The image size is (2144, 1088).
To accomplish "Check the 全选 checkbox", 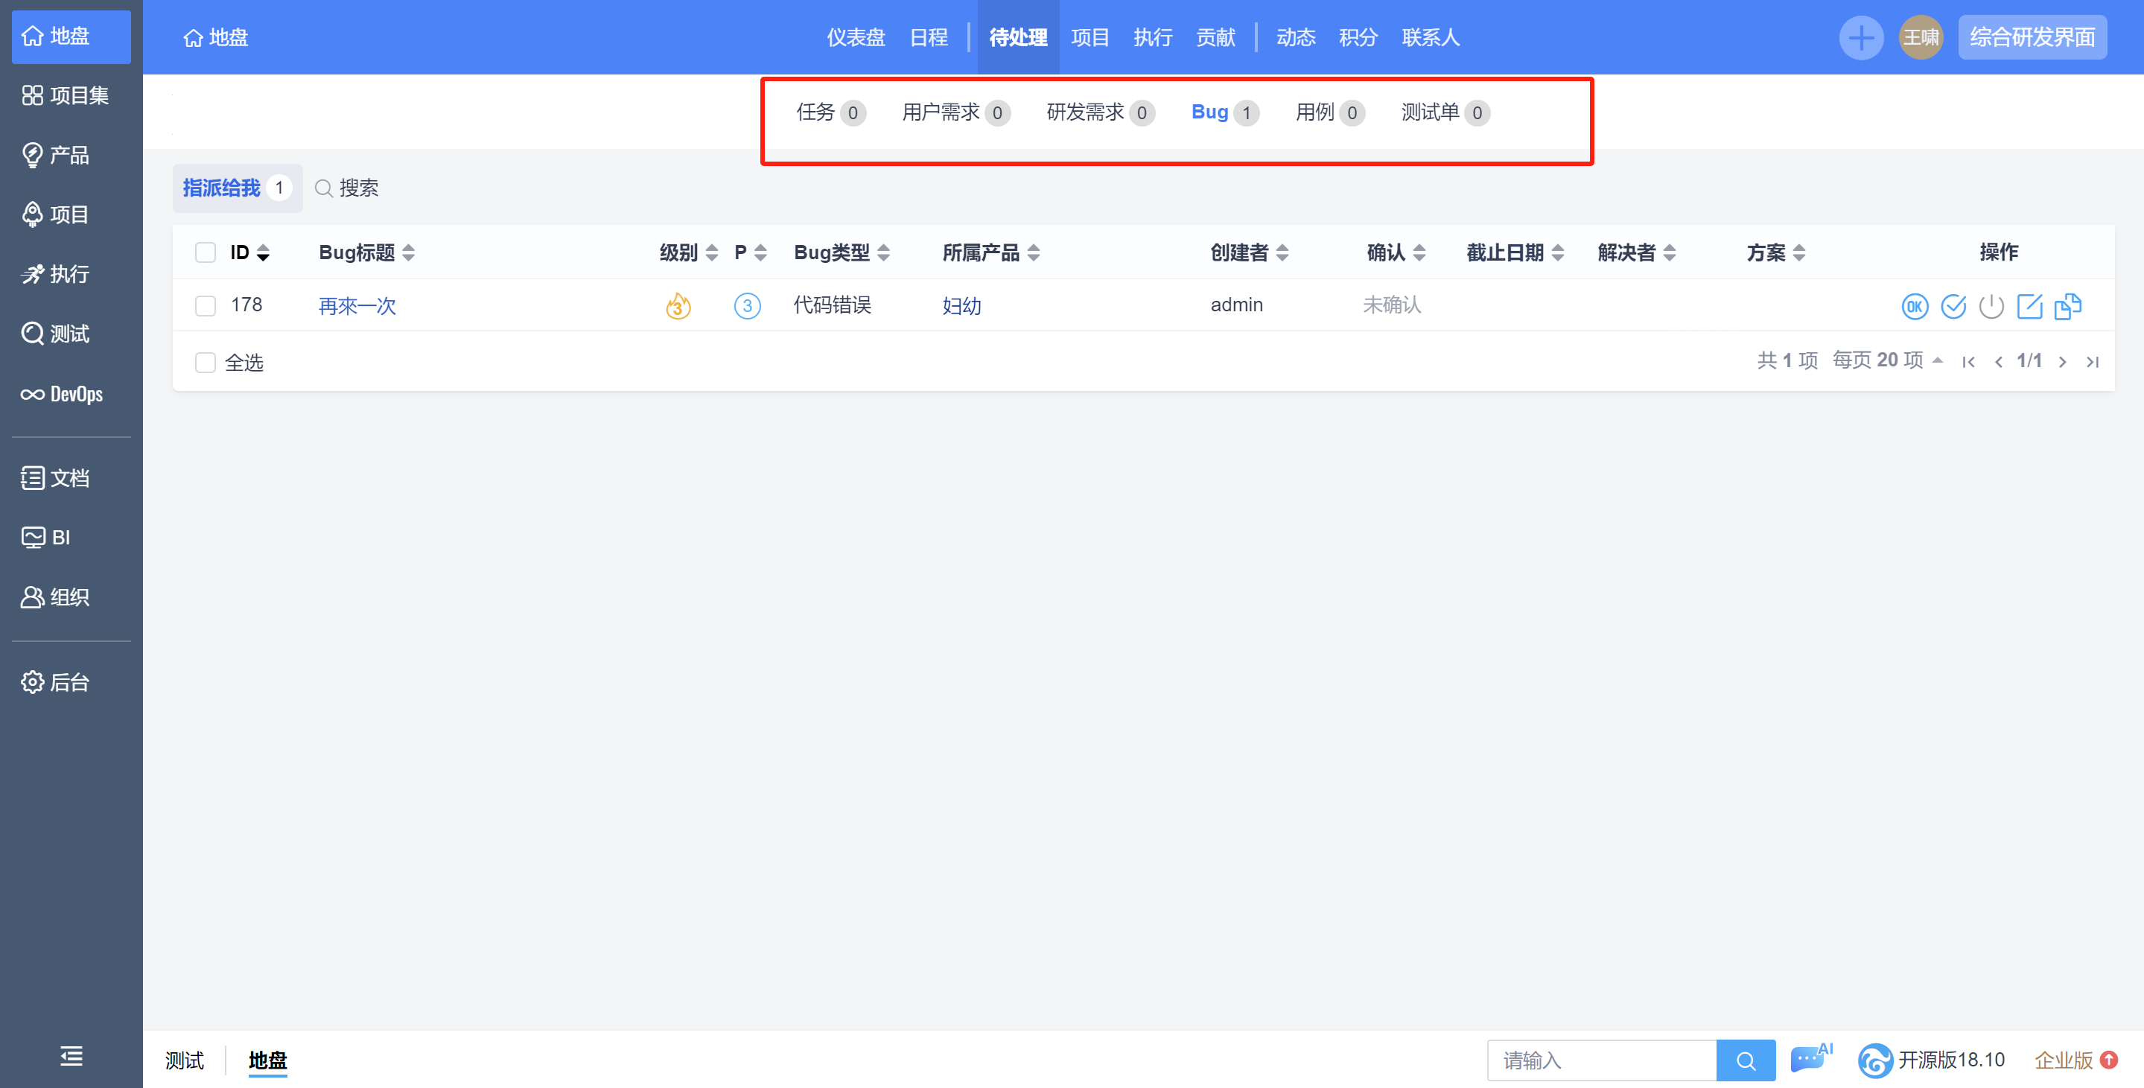I will 205,362.
